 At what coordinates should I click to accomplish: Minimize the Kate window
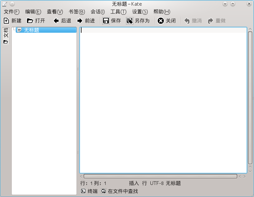pos(225,4)
